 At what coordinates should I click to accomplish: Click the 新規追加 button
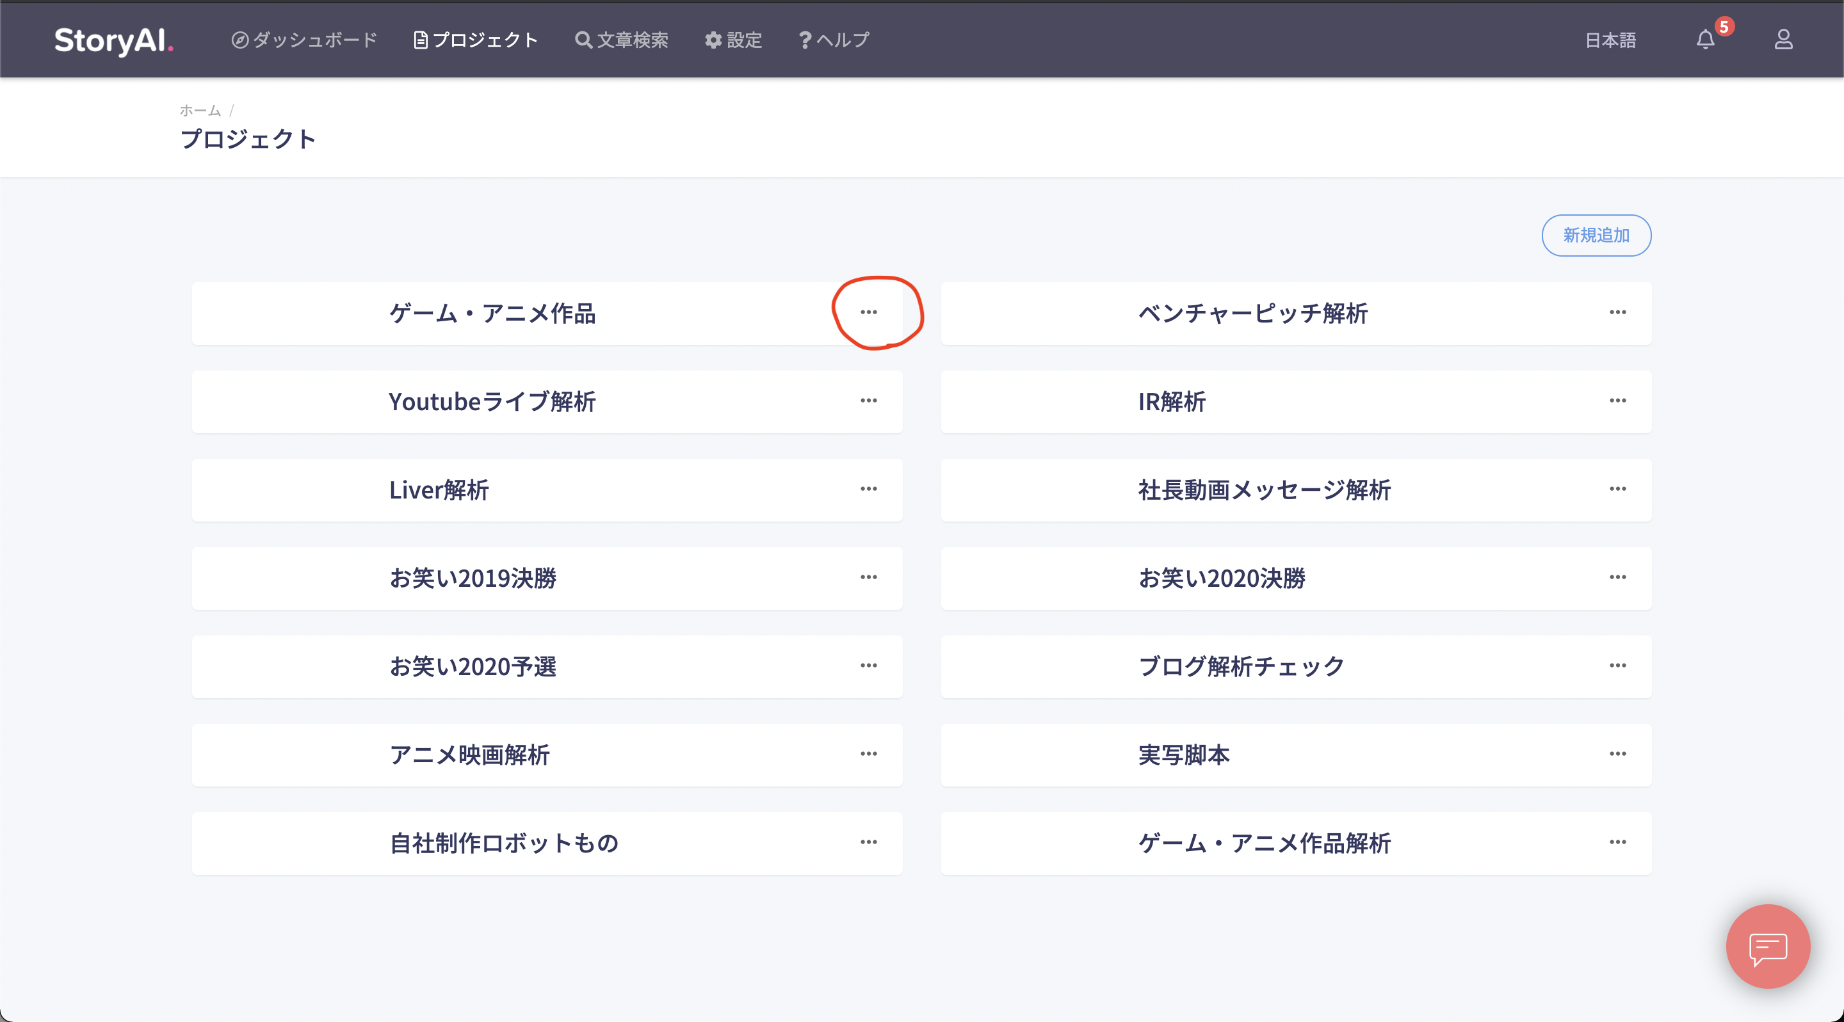coord(1596,236)
